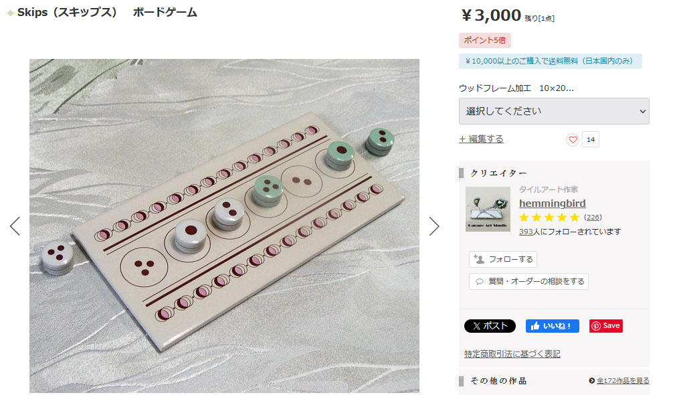Click 質問・オーダーの相談をする button

528,281
